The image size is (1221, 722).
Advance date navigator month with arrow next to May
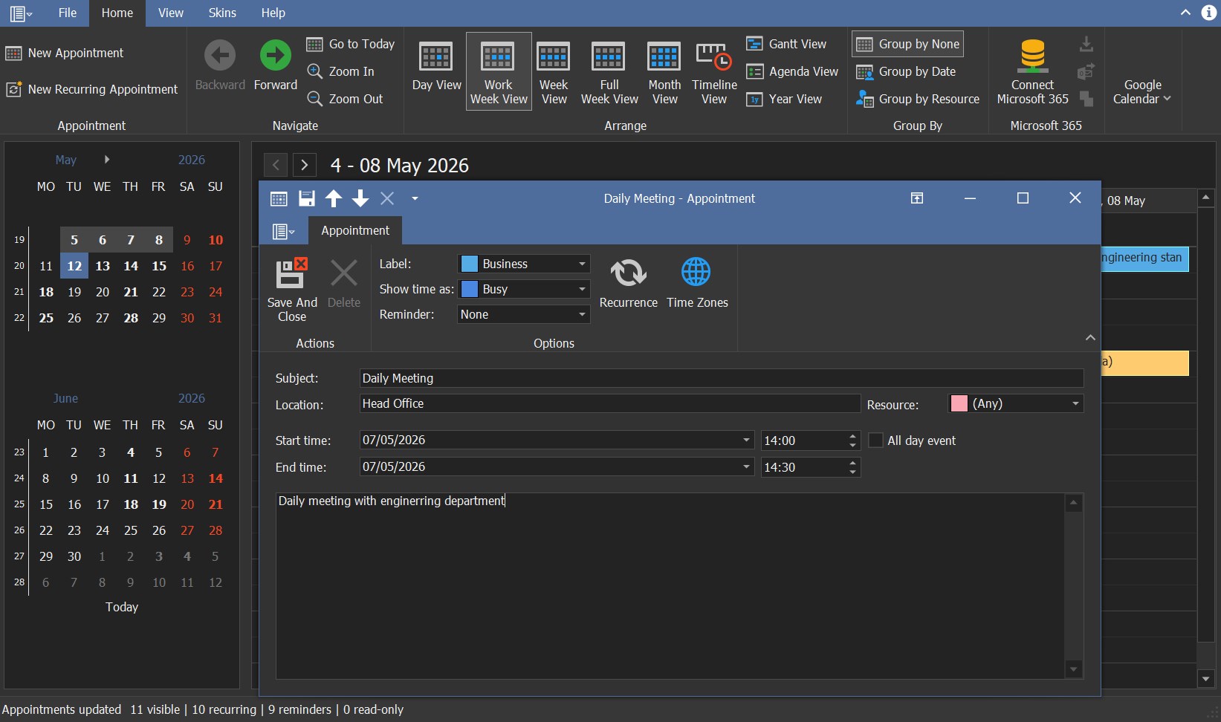pyautogui.click(x=107, y=159)
